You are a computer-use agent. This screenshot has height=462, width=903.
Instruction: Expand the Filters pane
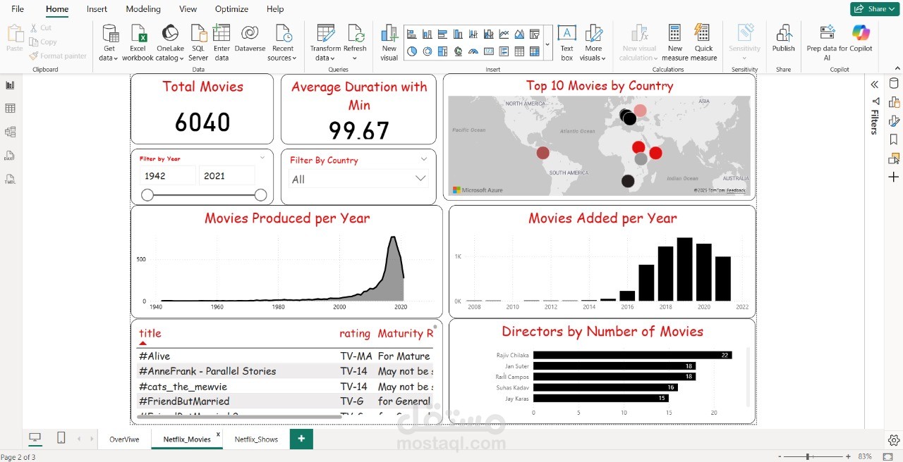coord(875,117)
